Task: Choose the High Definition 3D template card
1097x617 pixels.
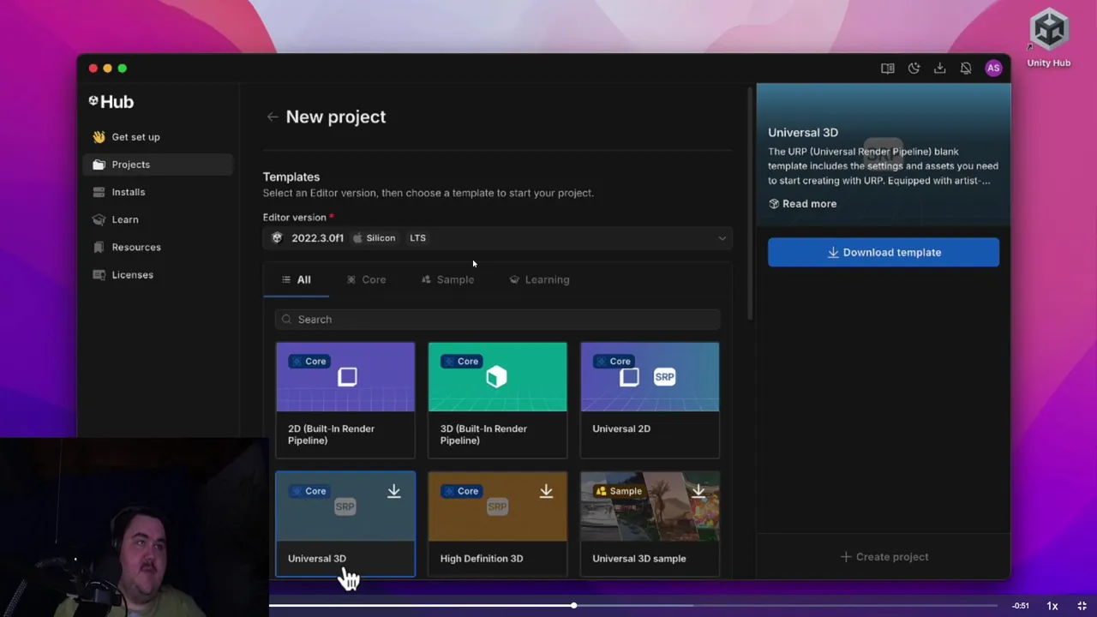Action: coord(497,524)
